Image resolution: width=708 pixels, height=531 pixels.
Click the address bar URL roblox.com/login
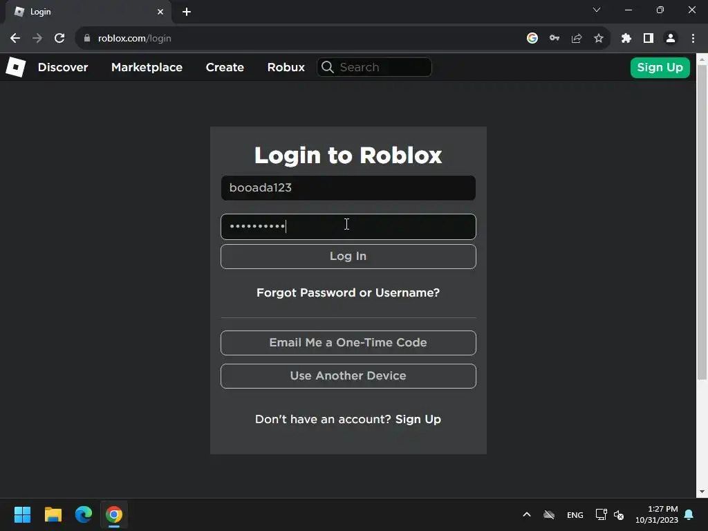coord(135,39)
